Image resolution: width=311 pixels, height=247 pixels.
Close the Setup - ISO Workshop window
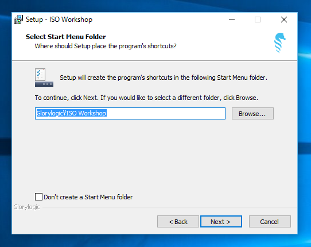[284, 20]
